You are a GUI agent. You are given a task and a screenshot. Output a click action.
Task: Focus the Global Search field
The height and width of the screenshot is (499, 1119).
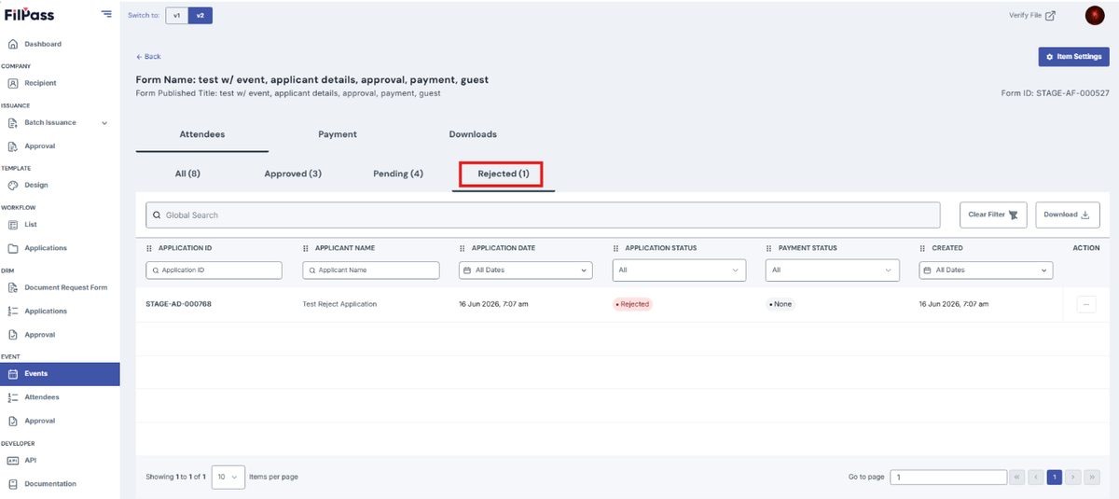pos(543,215)
